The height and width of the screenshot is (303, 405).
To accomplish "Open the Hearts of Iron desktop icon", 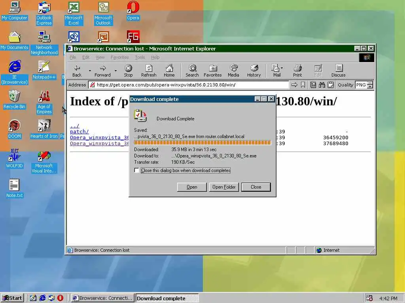I will point(44,129).
